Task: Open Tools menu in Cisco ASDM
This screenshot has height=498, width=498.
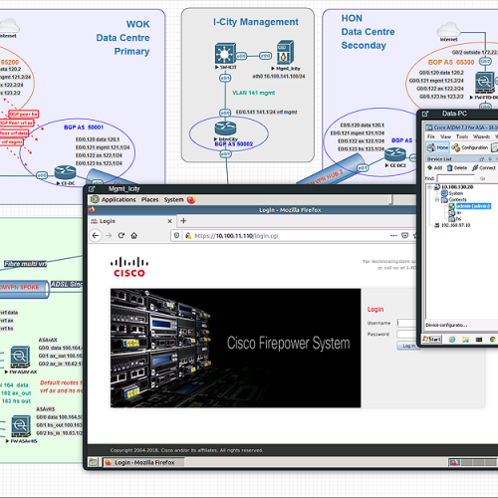Action: [462, 136]
